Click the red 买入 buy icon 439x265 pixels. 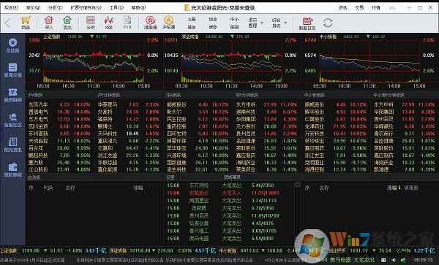pyautogui.click(x=49, y=23)
